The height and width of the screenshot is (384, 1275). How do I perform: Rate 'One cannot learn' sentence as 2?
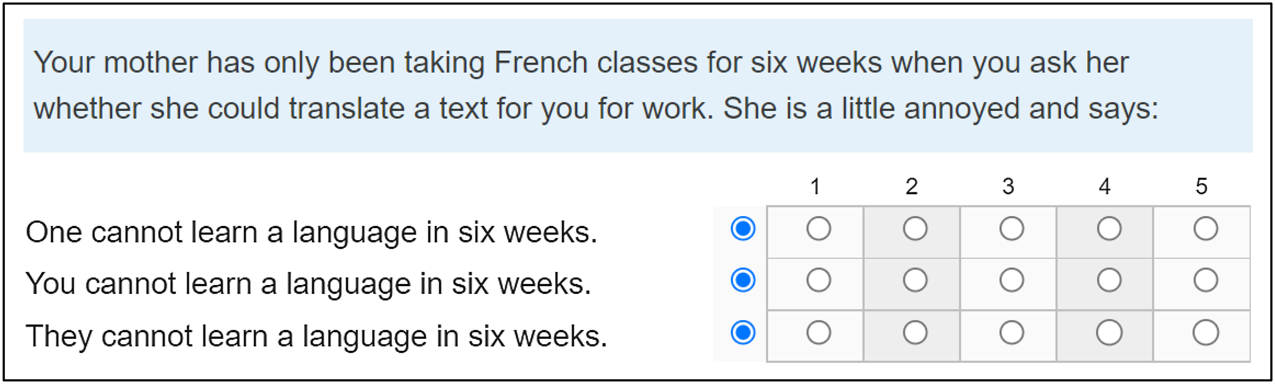pyautogui.click(x=915, y=229)
